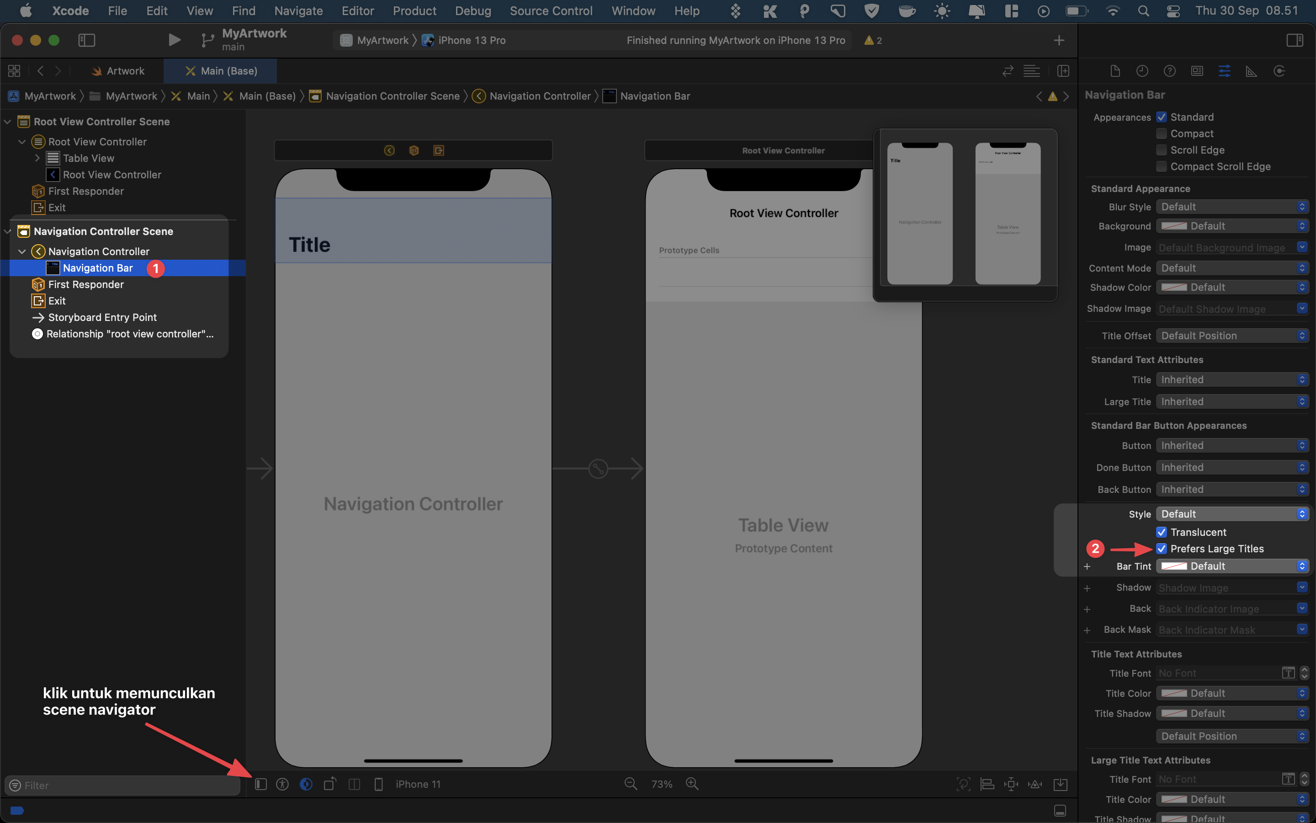Uncheck the Standard appearance checkbox

1162,117
